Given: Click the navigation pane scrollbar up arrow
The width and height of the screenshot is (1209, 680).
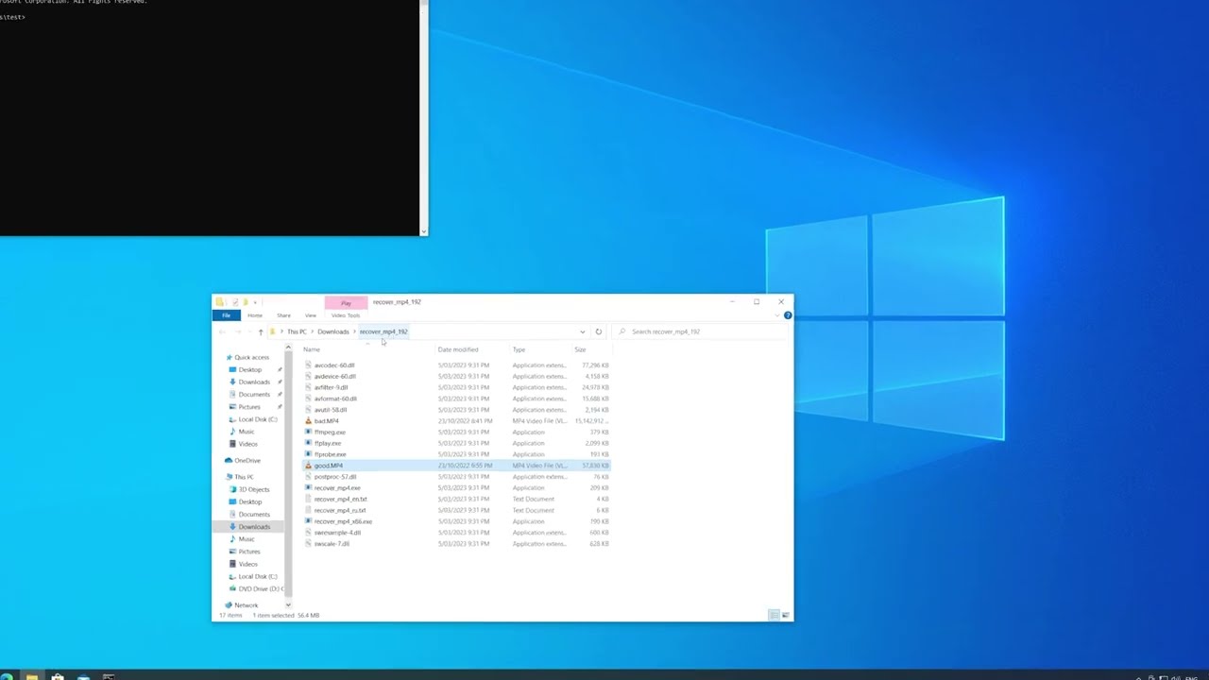Looking at the screenshot, I should coord(288,348).
